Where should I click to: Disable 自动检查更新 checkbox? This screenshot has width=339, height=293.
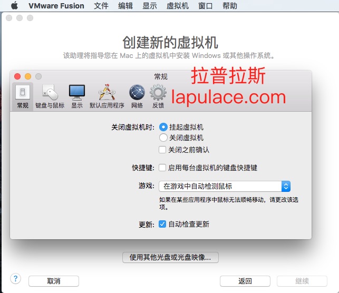point(162,224)
